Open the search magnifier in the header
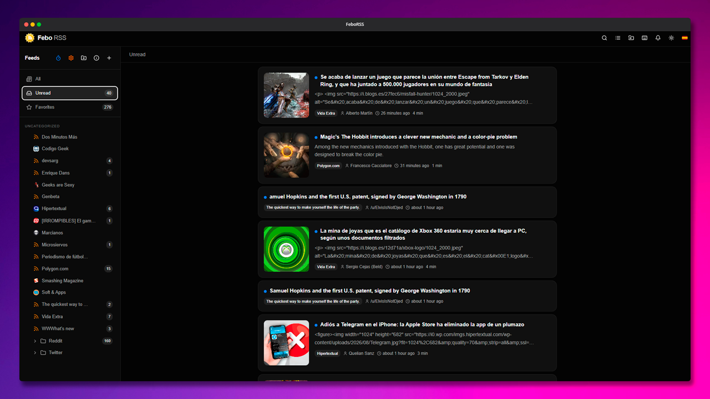This screenshot has height=399, width=710. 605,38
